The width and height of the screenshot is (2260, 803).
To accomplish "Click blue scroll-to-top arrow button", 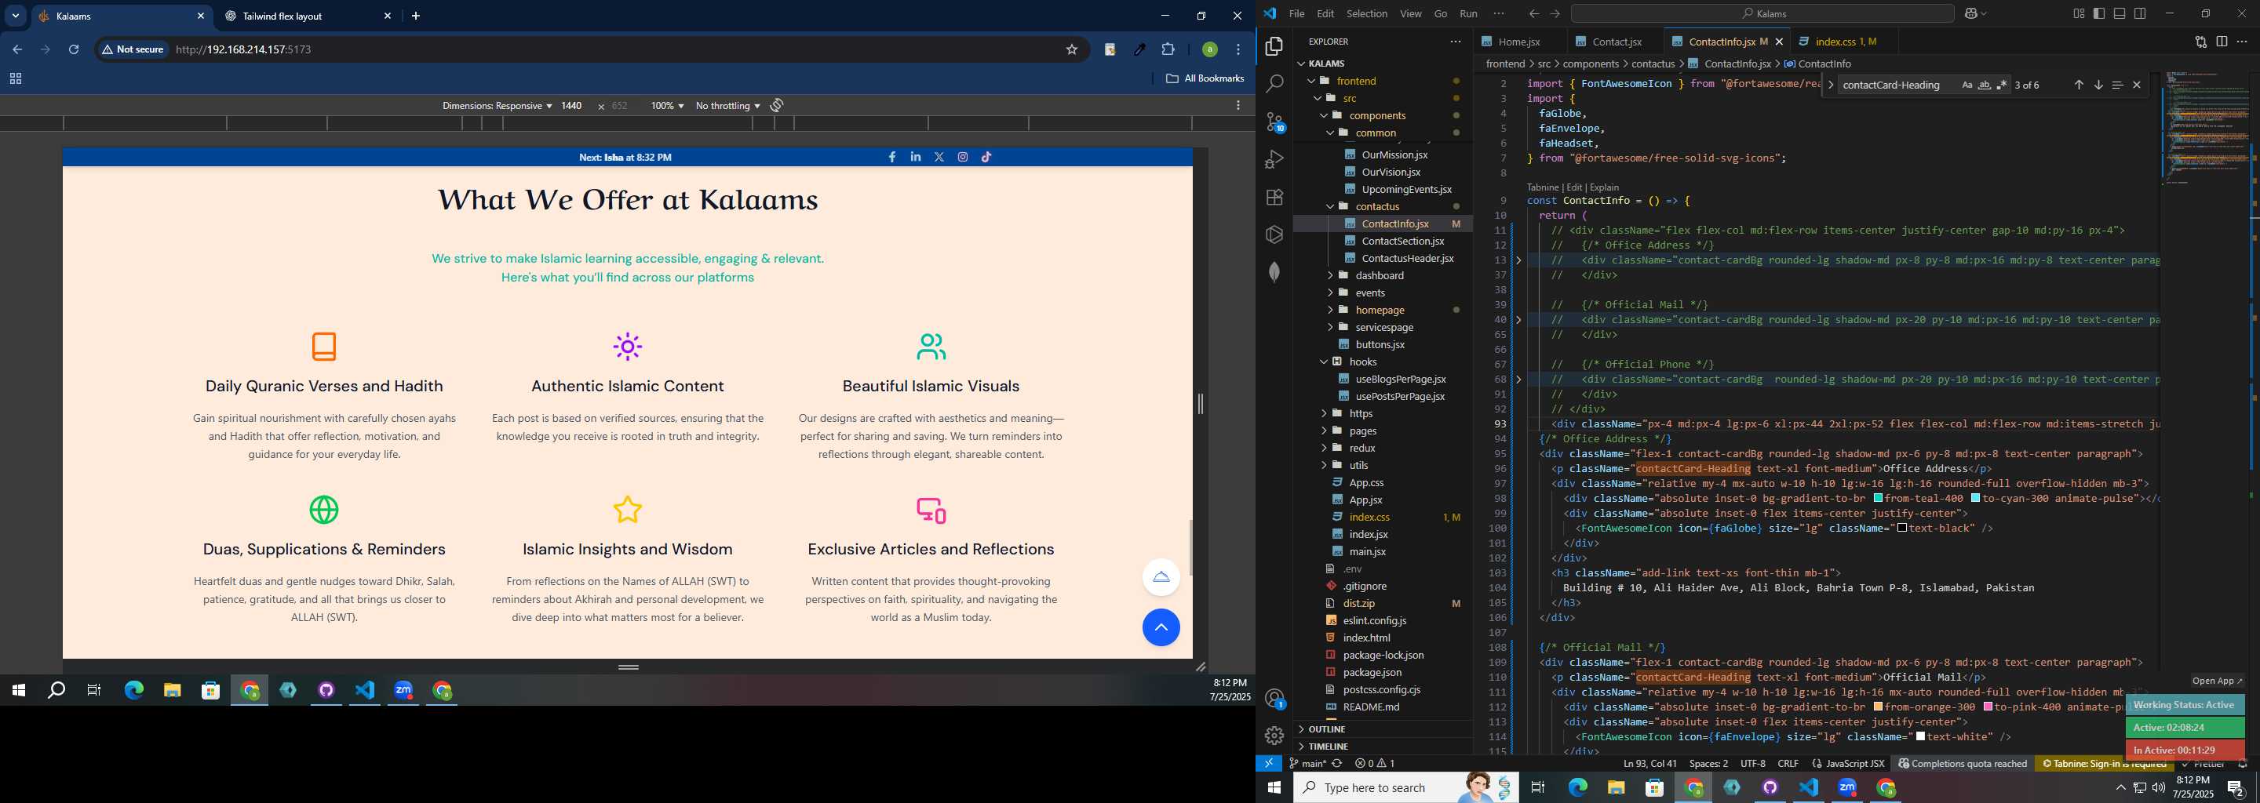I will pyautogui.click(x=1161, y=627).
